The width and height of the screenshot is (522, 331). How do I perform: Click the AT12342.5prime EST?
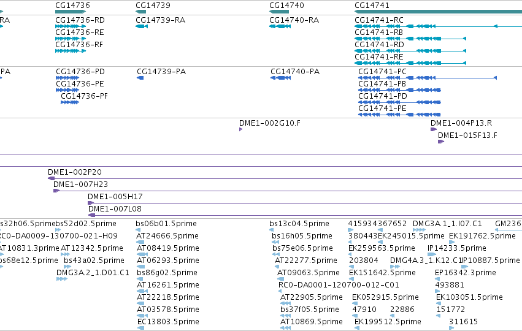click(65, 254)
